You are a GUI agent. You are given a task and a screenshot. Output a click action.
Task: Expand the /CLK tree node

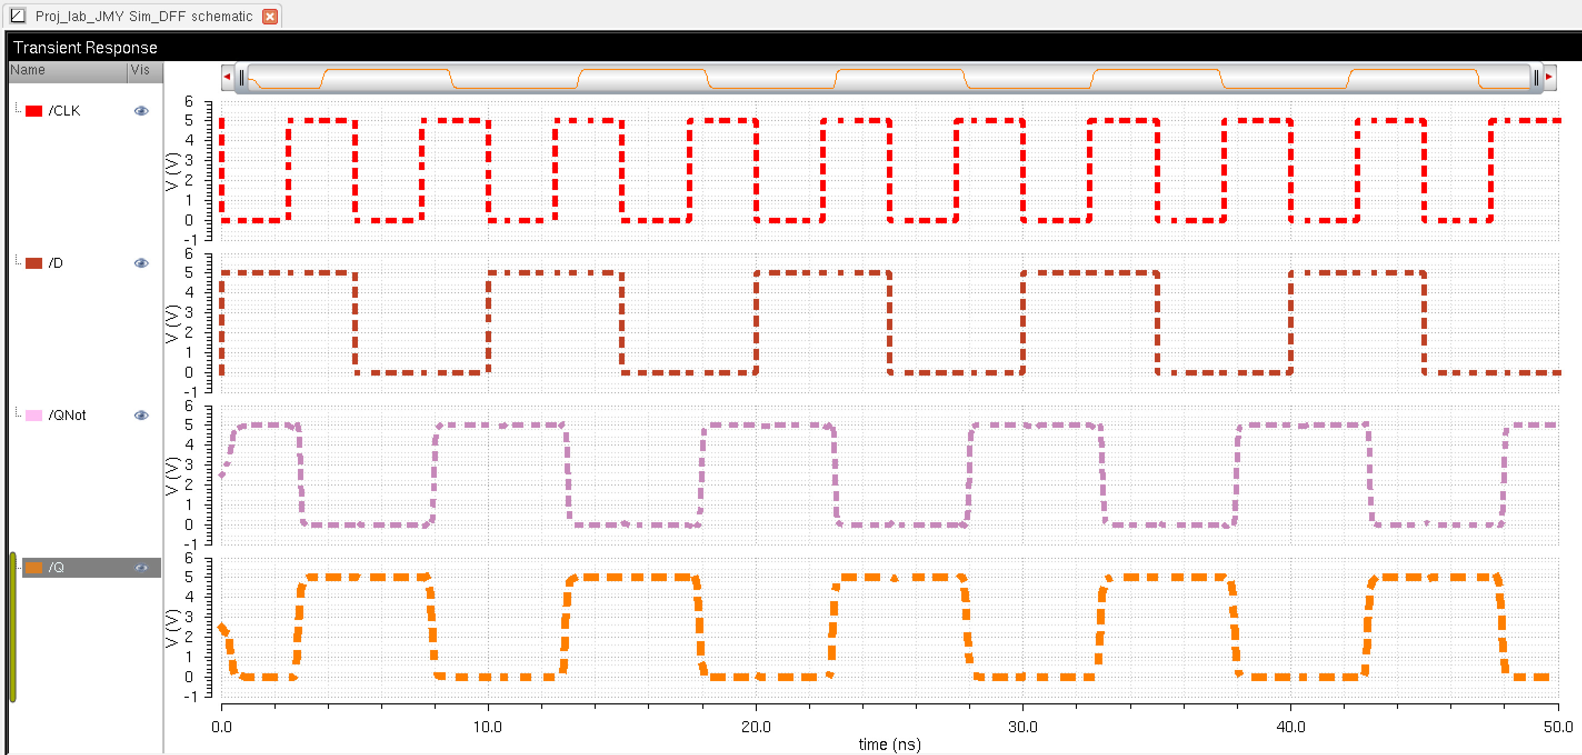click(x=18, y=109)
